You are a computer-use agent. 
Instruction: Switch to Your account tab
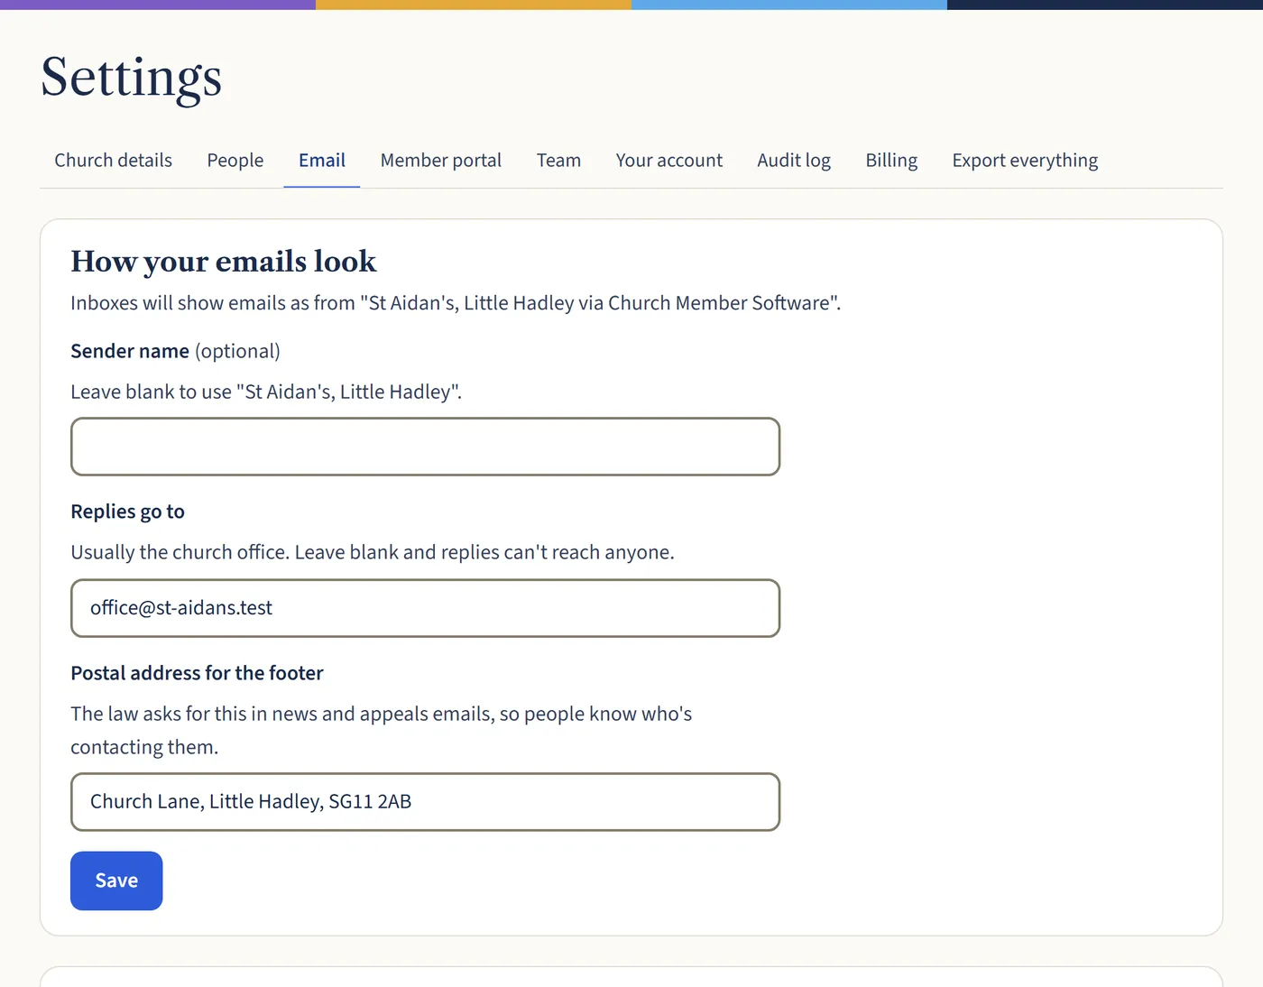pyautogui.click(x=669, y=161)
